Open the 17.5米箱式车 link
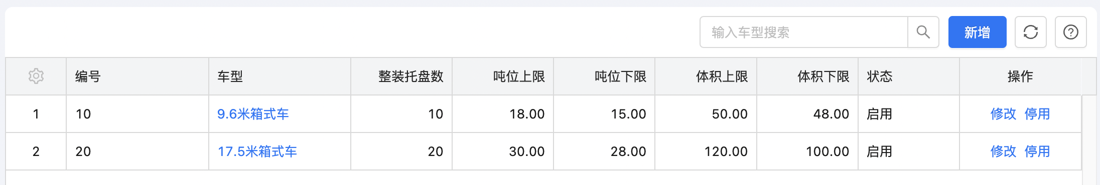The width and height of the screenshot is (1100, 185). (257, 151)
